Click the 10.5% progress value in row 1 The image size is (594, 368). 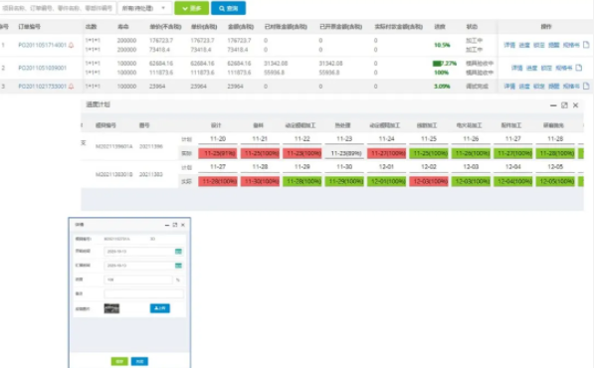point(442,45)
